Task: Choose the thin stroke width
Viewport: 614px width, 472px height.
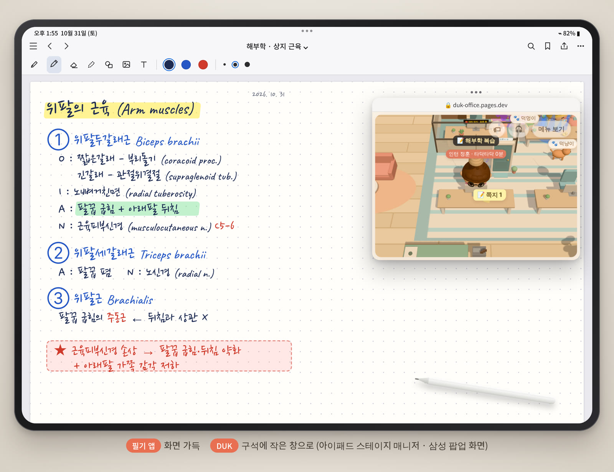Action: click(224, 65)
